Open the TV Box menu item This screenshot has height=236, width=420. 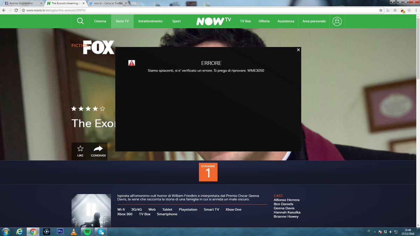[245, 21]
